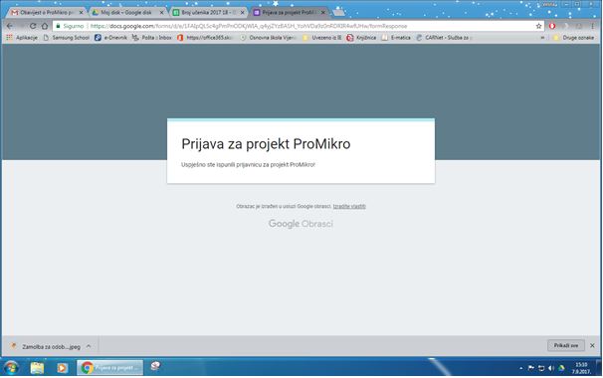
Task: Open the media player taskbar icon
Action: pyautogui.click(x=62, y=368)
